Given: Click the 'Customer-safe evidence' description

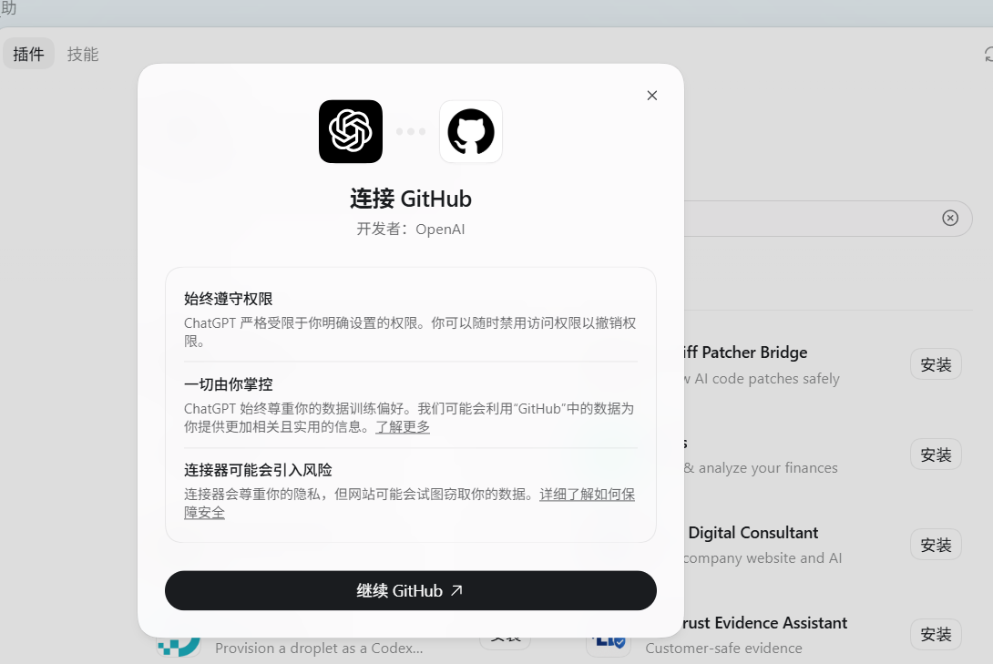Looking at the screenshot, I should (724, 649).
